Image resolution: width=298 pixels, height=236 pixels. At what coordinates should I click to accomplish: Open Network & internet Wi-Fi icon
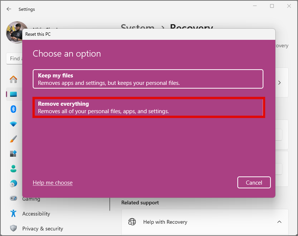point(13,124)
